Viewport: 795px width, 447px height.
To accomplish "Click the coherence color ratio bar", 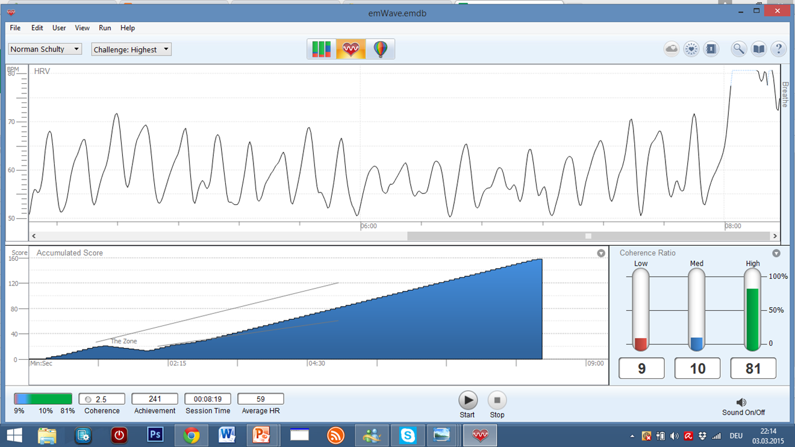I will [43, 399].
